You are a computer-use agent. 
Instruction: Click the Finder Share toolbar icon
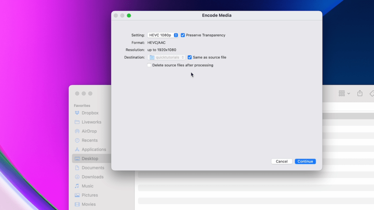360,93
